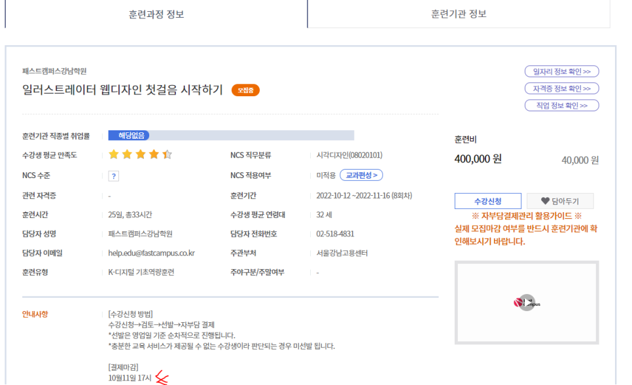Click the 수강신청 button
632x385 pixels.
pos(487,201)
